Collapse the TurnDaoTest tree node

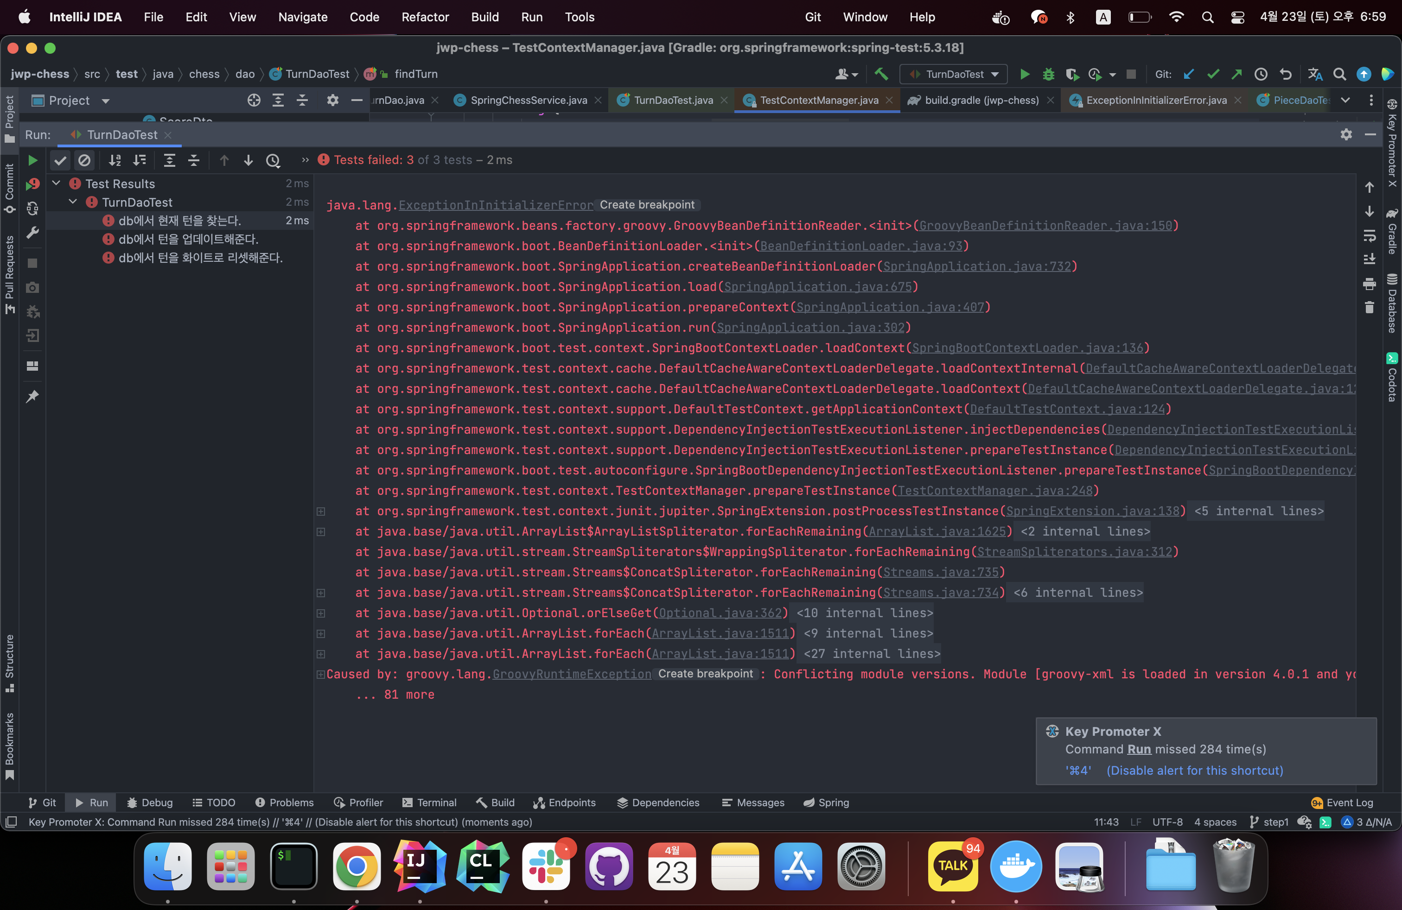[73, 202]
